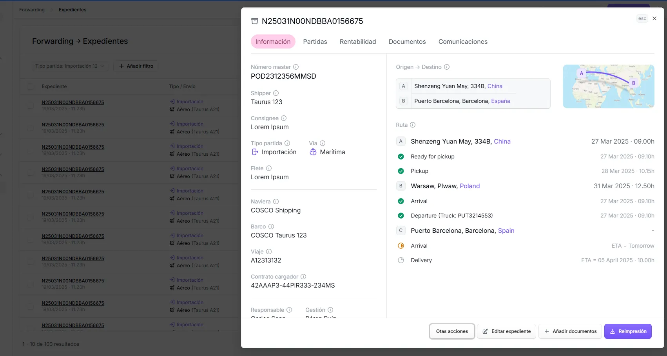Screen dimensions: 667x356
Task: Click the esc key badge
Action: pyautogui.click(x=642, y=18)
